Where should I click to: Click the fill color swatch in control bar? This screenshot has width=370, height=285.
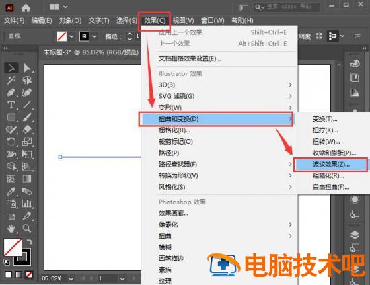(62, 36)
